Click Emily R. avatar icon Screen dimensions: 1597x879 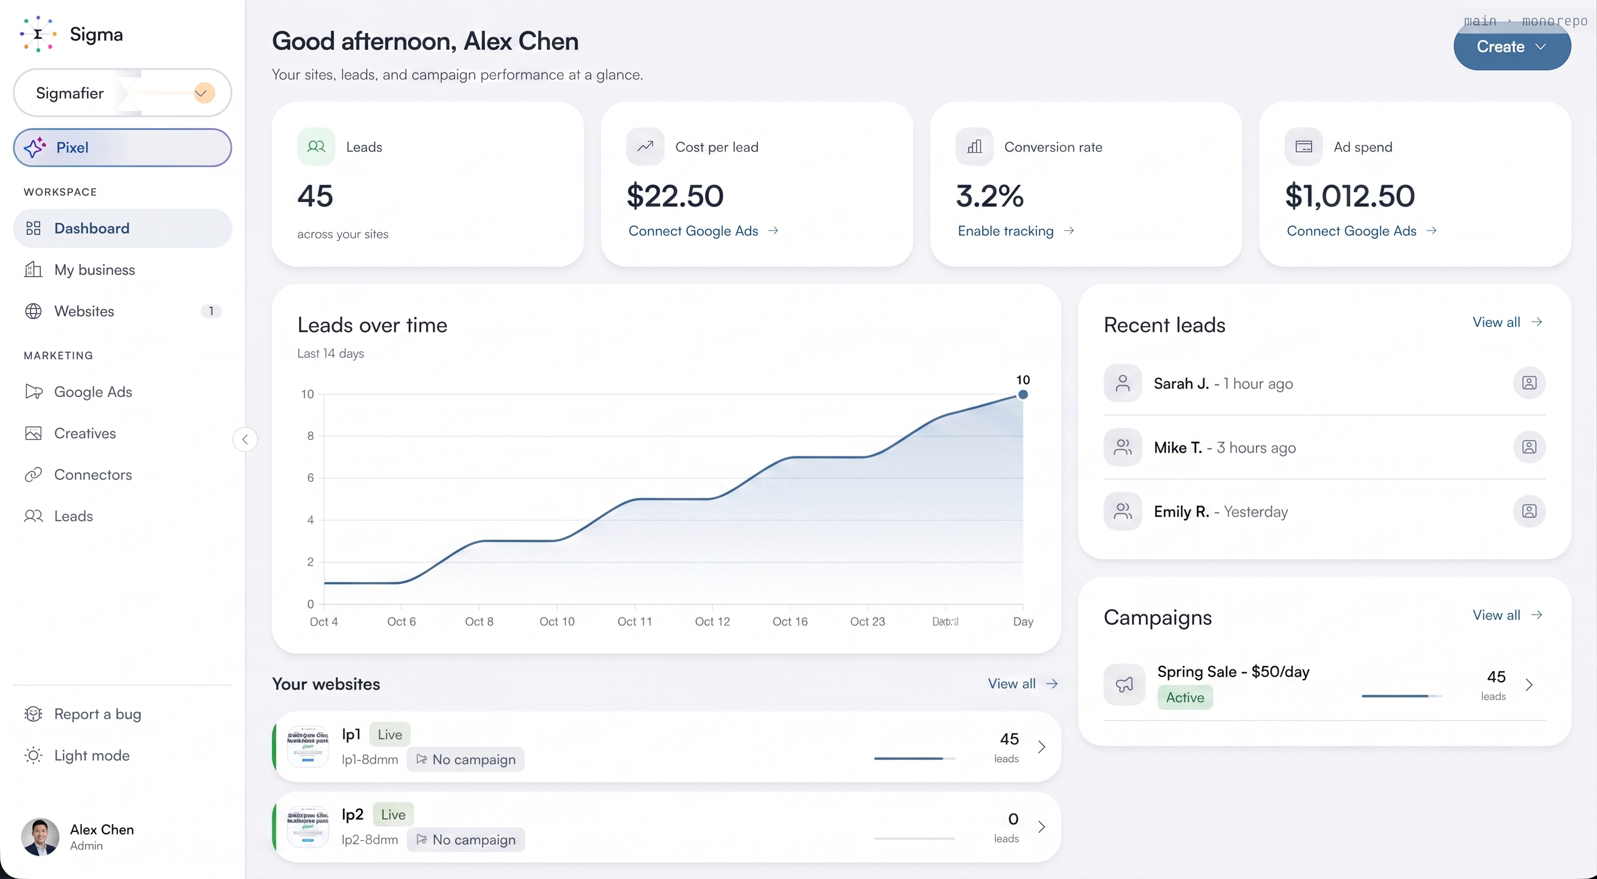(x=1122, y=512)
